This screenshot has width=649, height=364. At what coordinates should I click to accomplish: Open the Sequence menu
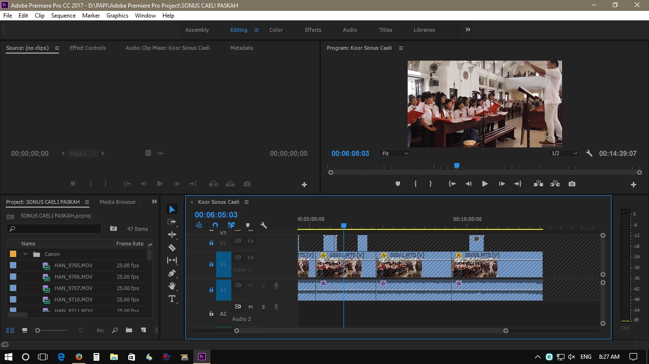(x=63, y=16)
